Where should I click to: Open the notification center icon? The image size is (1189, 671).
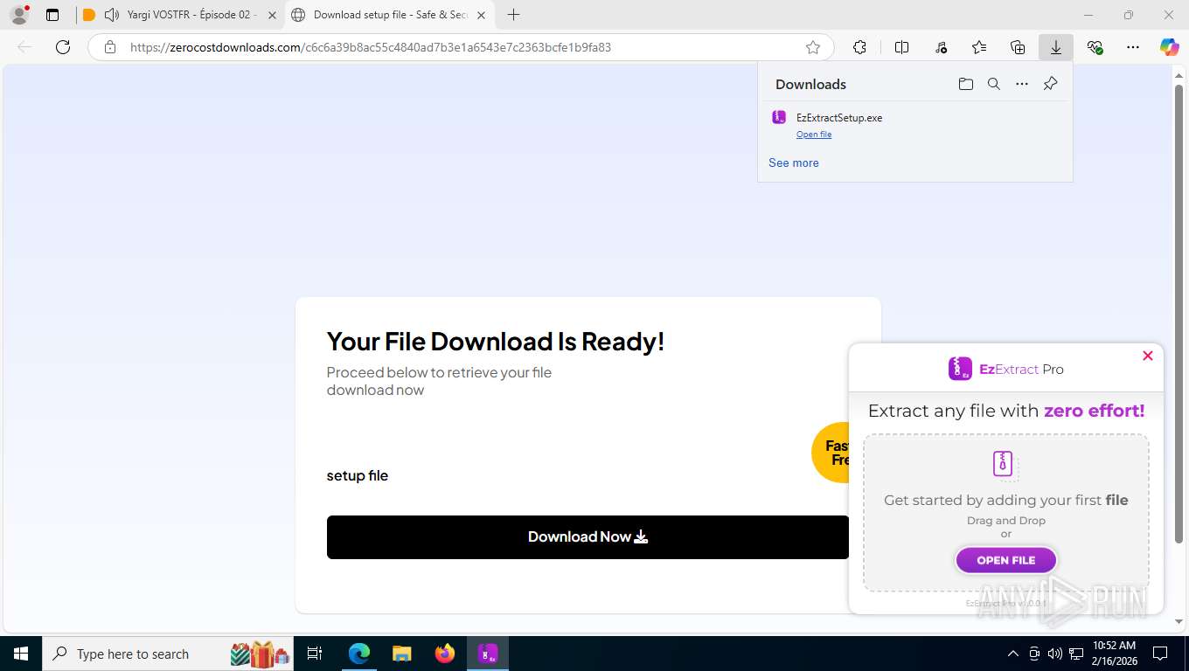(x=1160, y=654)
